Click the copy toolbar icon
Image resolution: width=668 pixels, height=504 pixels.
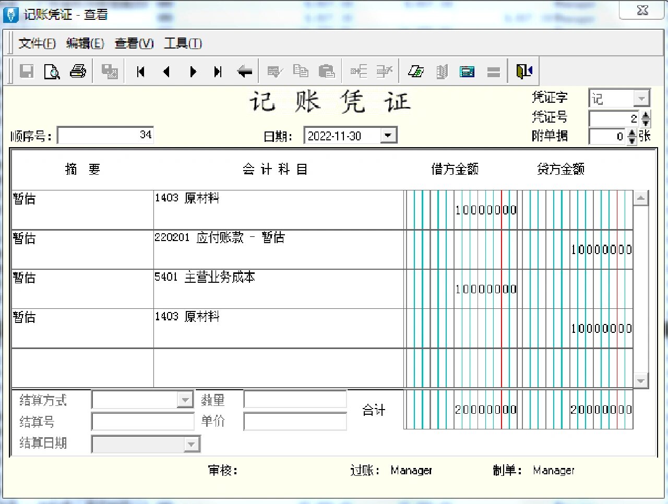point(301,71)
